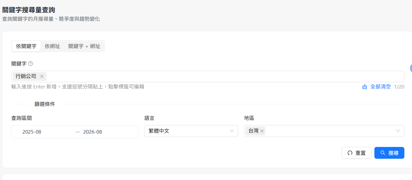
Task: Set the start month 2025-08
Action: click(x=32, y=132)
